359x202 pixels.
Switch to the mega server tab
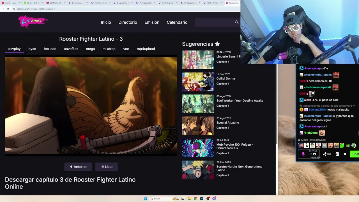point(90,49)
